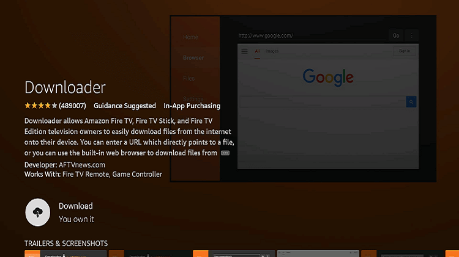
Task: Click the blue Google search magnifier button
Action: 411,102
